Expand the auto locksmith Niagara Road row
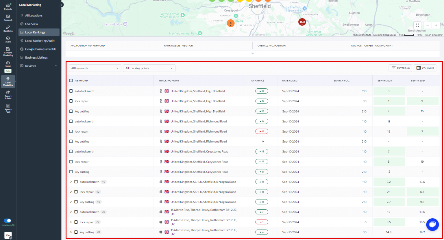 [x=71, y=182]
